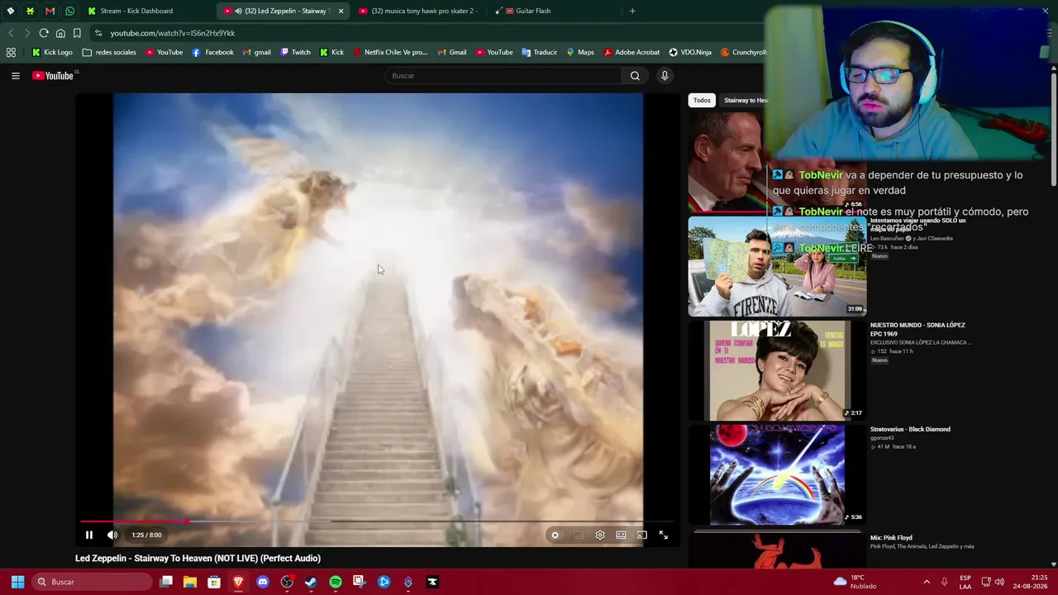
Task: Open the pinned WhatsApp tab
Action: (69, 11)
